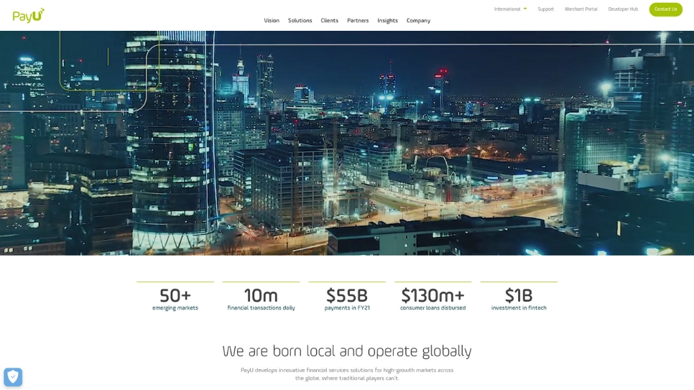Open the Vision menu
Image resolution: width=694 pixels, height=390 pixels.
click(272, 21)
